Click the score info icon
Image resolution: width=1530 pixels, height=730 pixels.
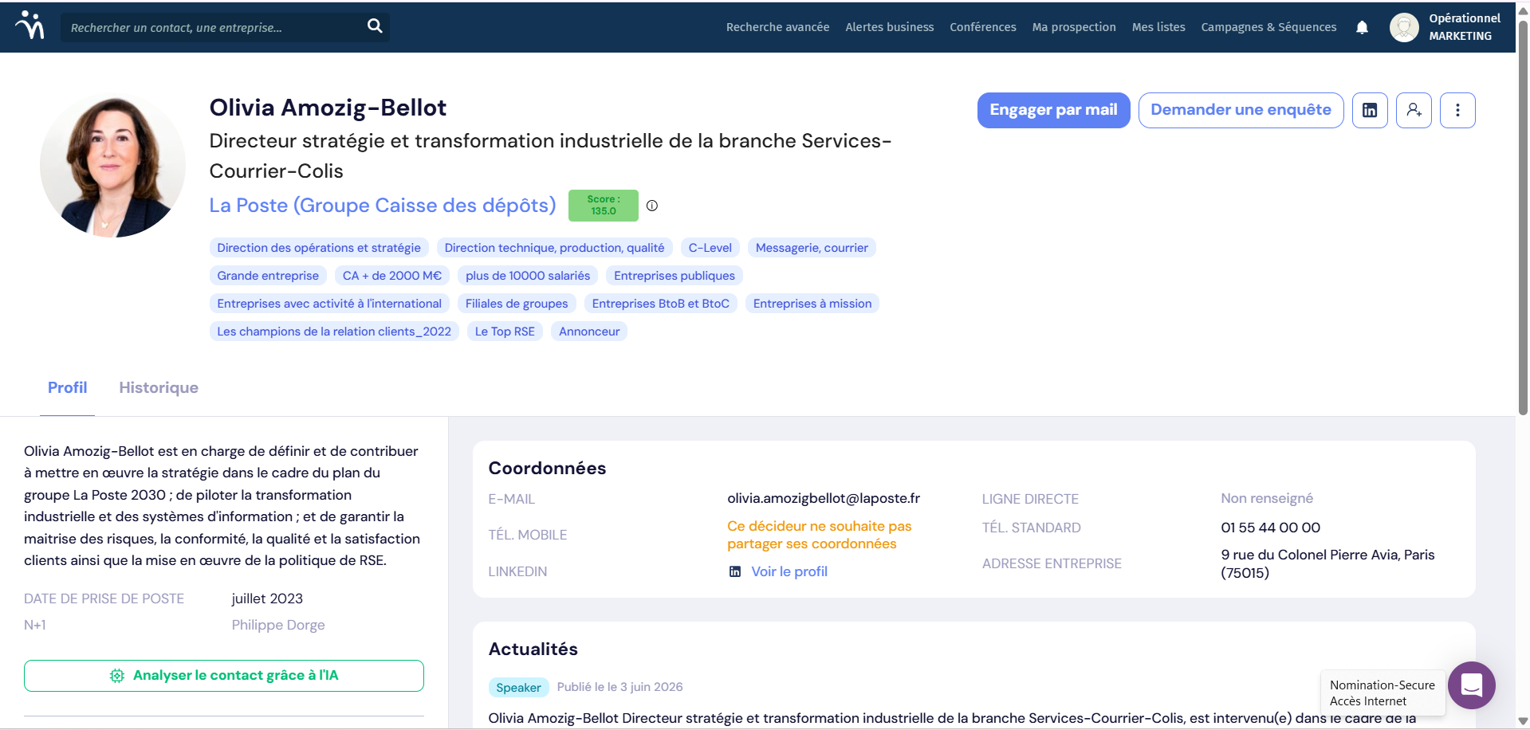pos(652,206)
